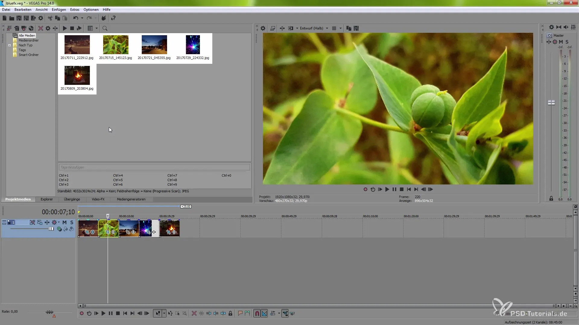The width and height of the screenshot is (579, 325).
Task: Start media preview in Project Media toolbar
Action: (65, 28)
